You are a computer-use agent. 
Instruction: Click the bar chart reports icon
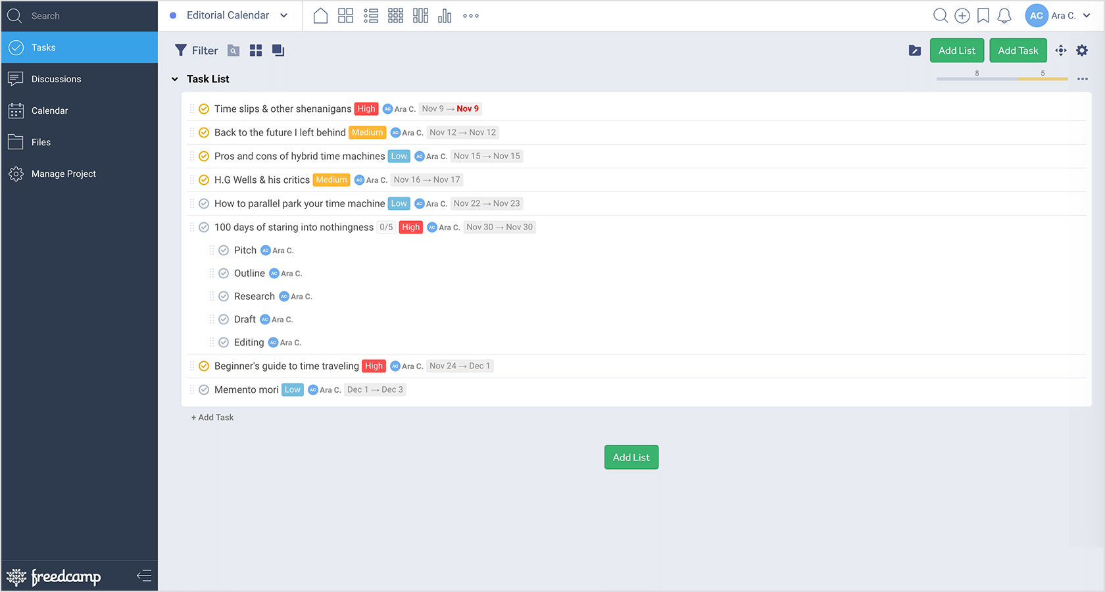(x=445, y=16)
